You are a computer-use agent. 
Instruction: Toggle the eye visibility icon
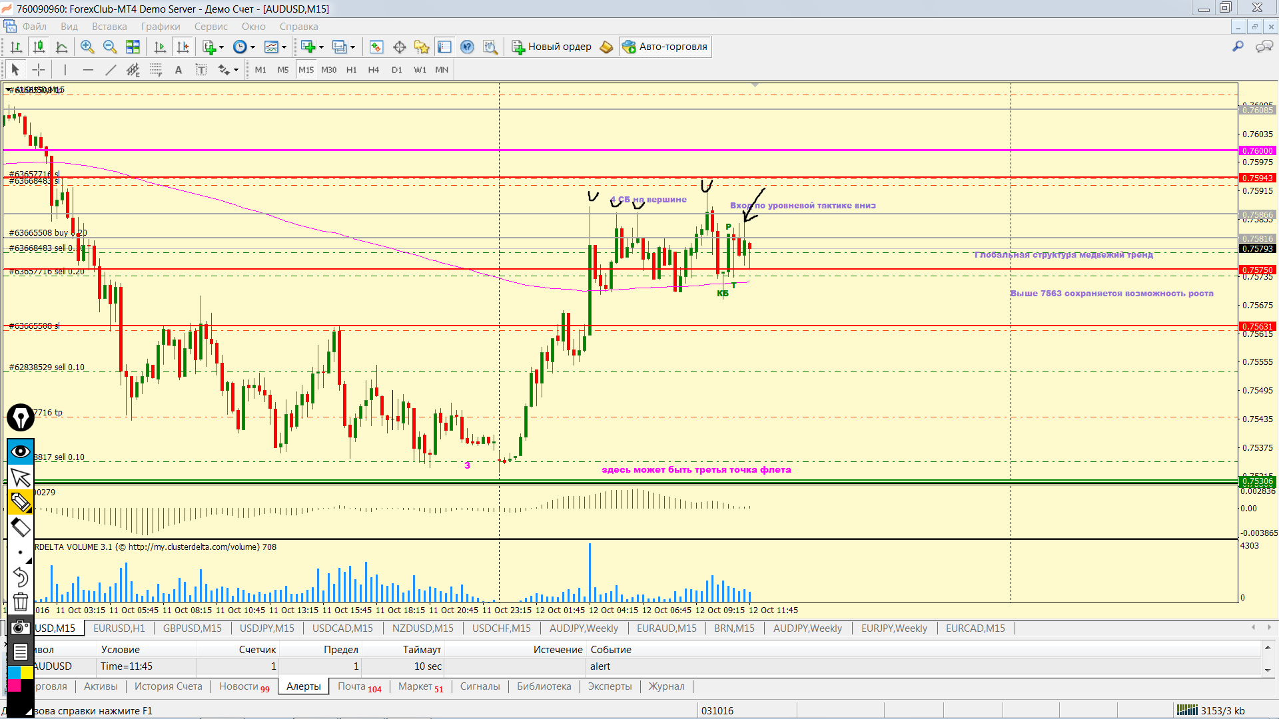(x=21, y=452)
